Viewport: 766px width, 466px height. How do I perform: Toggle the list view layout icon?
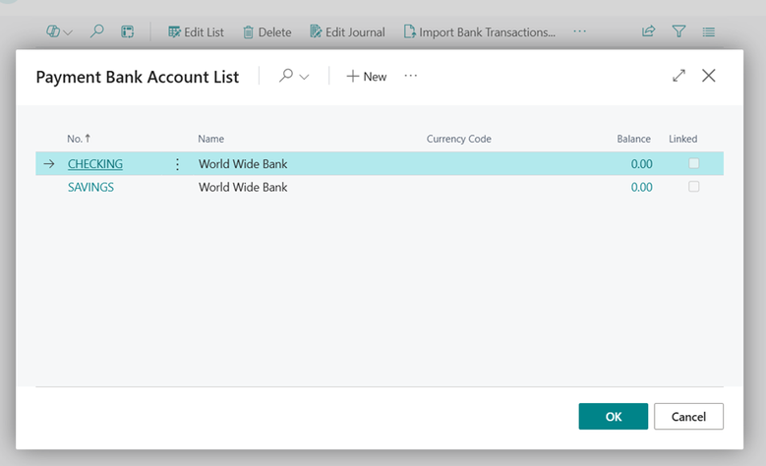click(708, 32)
